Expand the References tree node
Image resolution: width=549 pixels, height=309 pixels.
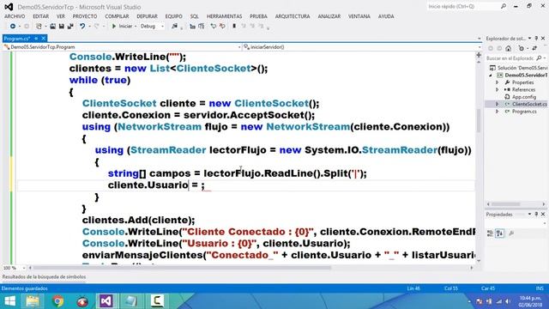(x=498, y=90)
